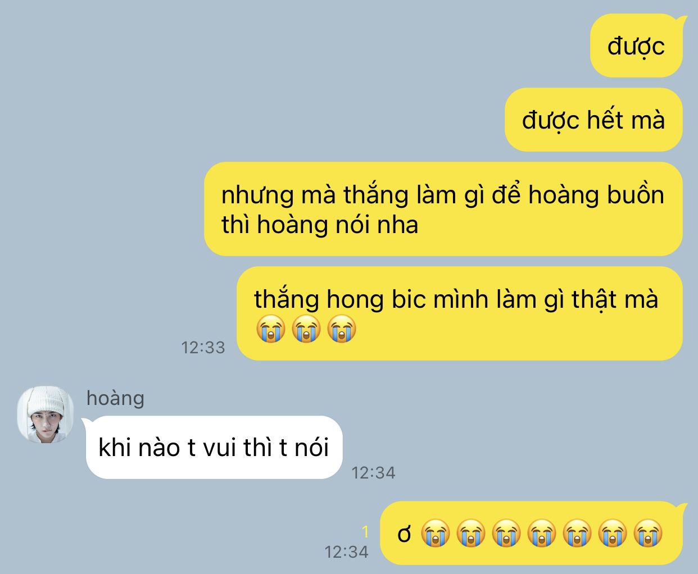Tap the sender name 'hoàng'
Screen dimensions: 698x574
115,398
